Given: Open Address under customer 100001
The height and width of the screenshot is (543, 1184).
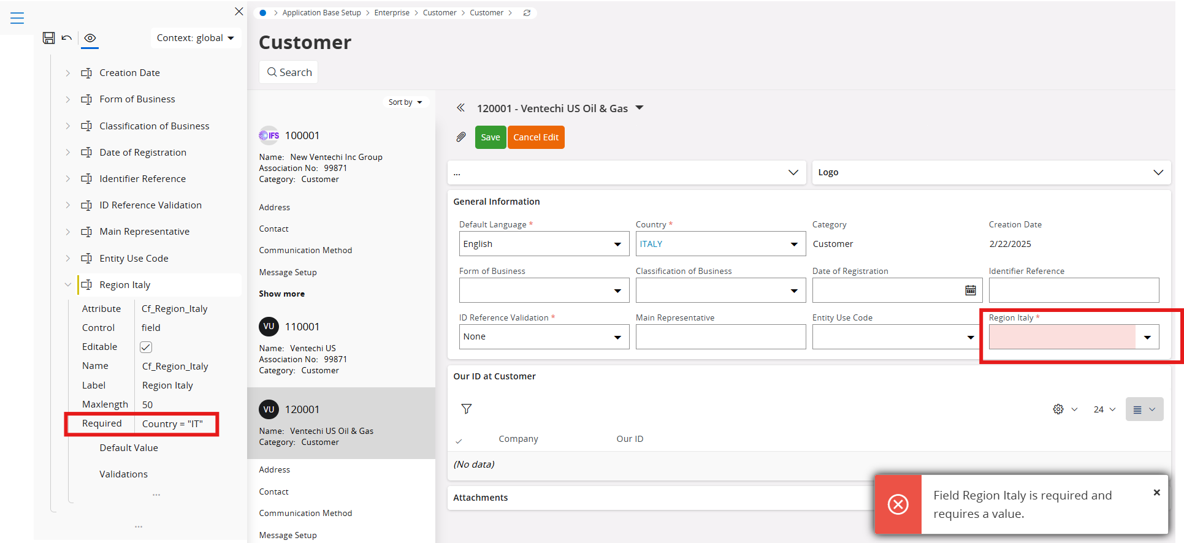Looking at the screenshot, I should 275,208.
